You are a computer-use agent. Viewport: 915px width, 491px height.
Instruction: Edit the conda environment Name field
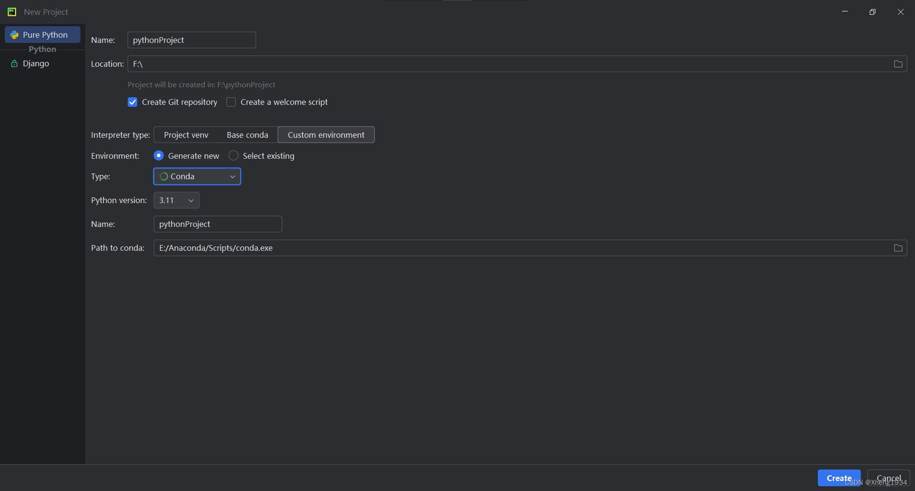(x=218, y=224)
